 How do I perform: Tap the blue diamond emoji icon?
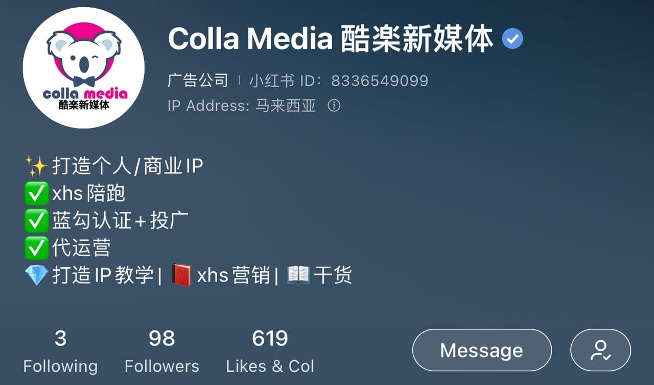(36, 275)
